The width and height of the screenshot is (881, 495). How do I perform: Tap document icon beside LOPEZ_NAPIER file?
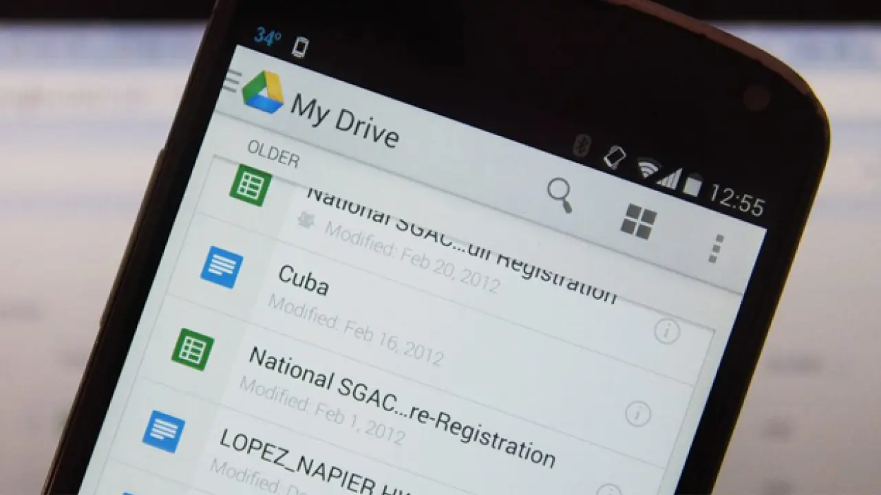click(163, 431)
